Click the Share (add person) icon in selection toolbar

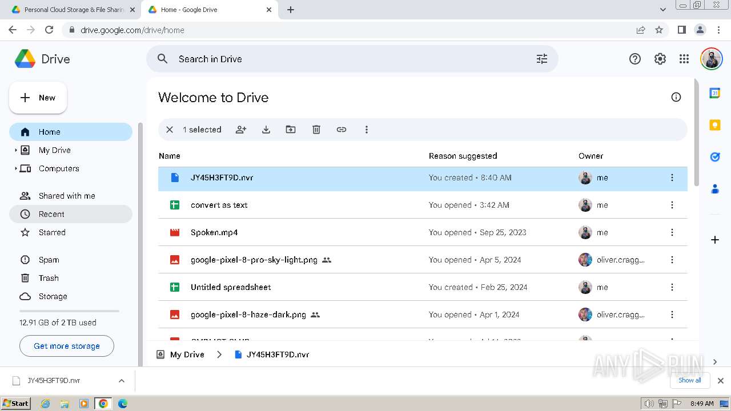click(241, 130)
